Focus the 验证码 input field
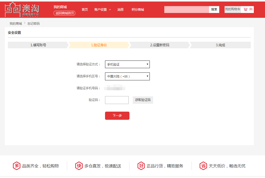The height and width of the screenshot is (178, 265). click(117, 100)
